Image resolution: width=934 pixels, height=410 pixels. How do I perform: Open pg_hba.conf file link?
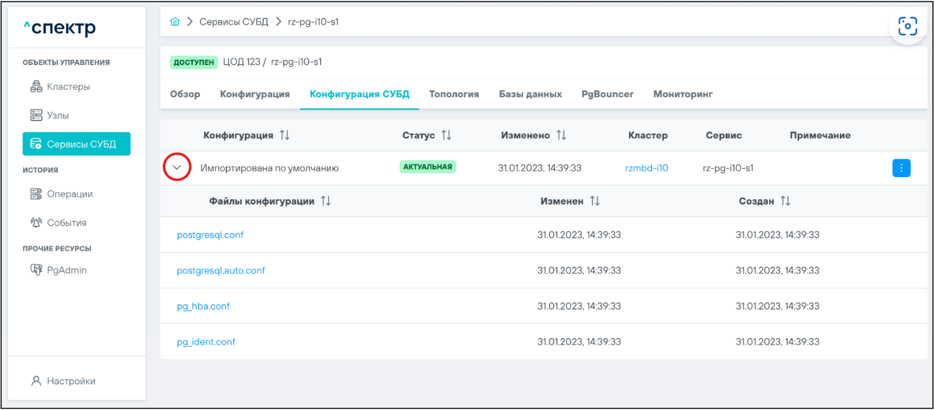[203, 306]
